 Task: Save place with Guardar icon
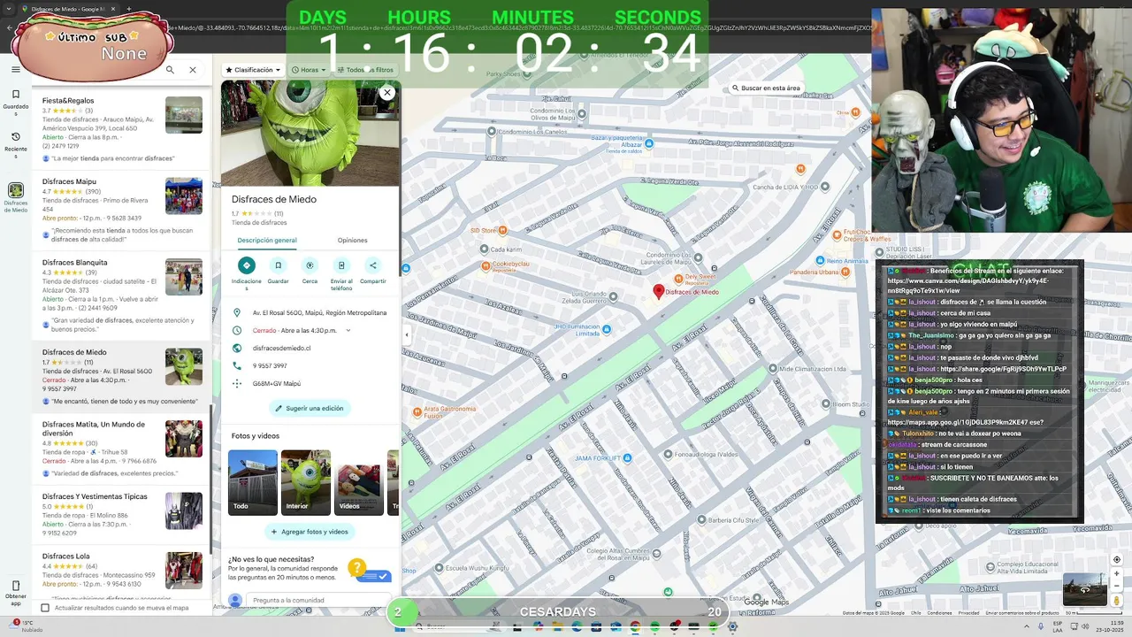coord(278,265)
